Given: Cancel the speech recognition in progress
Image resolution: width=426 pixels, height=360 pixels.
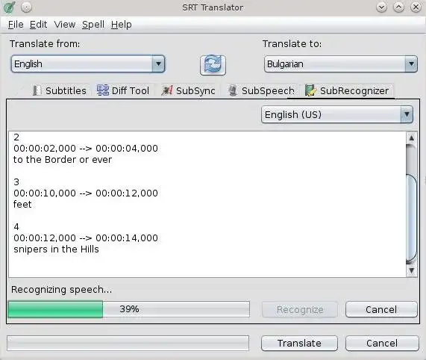Looking at the screenshot, I should [x=381, y=309].
